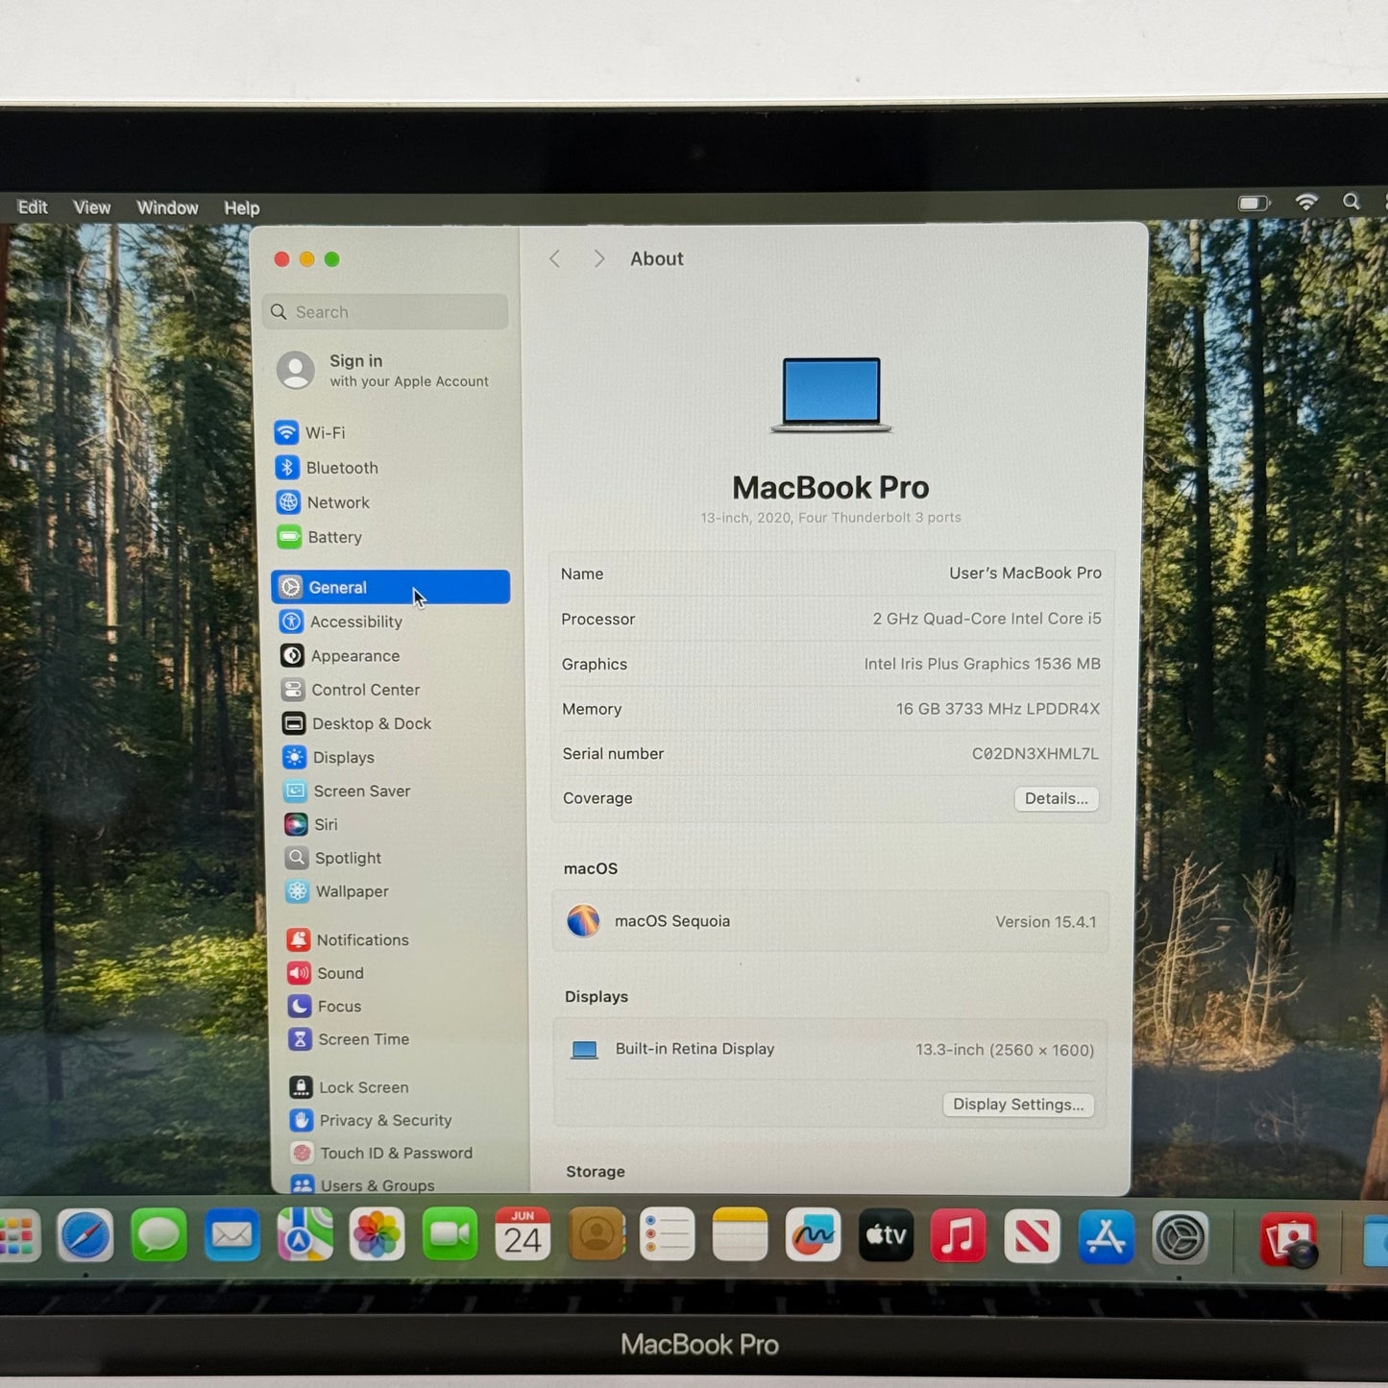
Task: Select Control Center in sidebar
Action: (352, 690)
